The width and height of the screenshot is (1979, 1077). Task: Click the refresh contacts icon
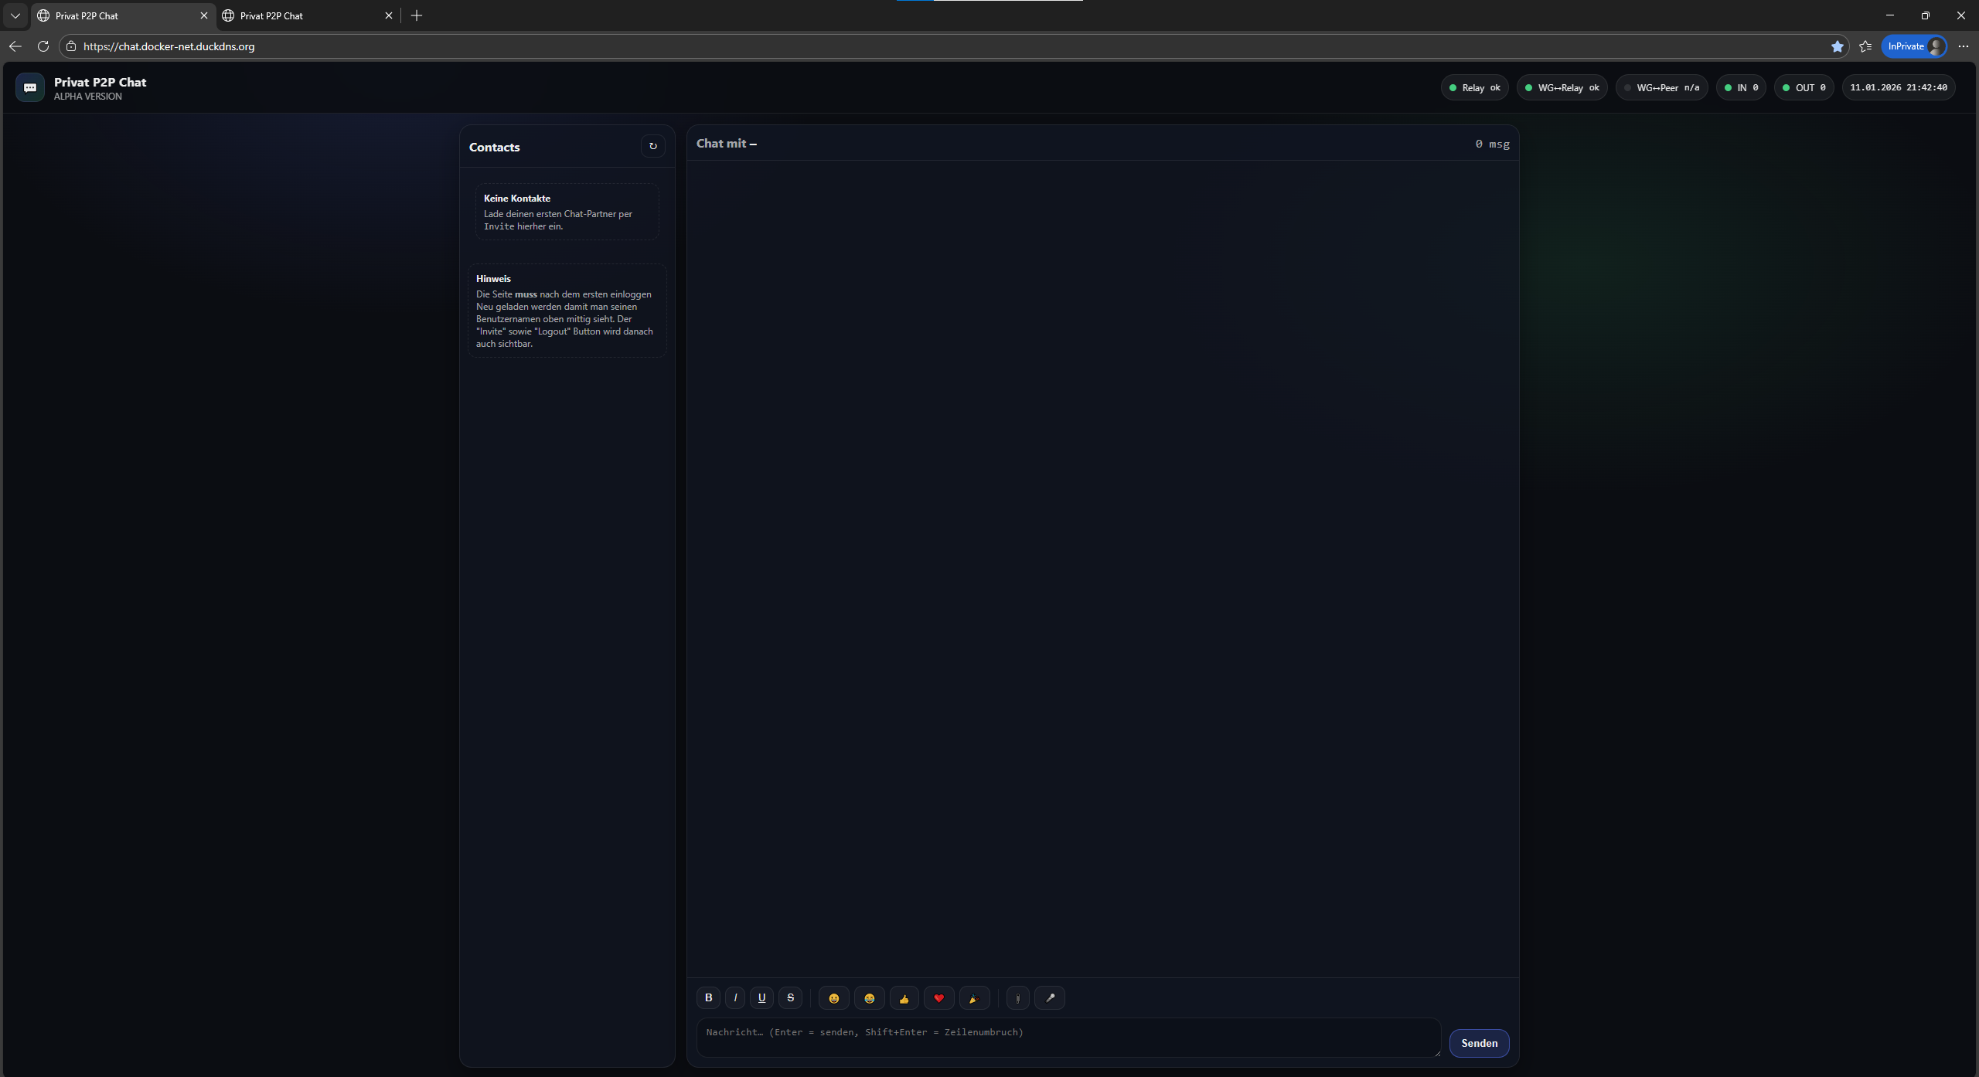click(652, 146)
